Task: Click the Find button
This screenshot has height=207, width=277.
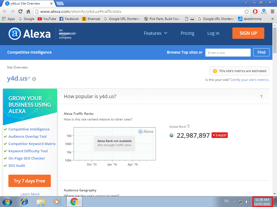Action: (x=261, y=52)
